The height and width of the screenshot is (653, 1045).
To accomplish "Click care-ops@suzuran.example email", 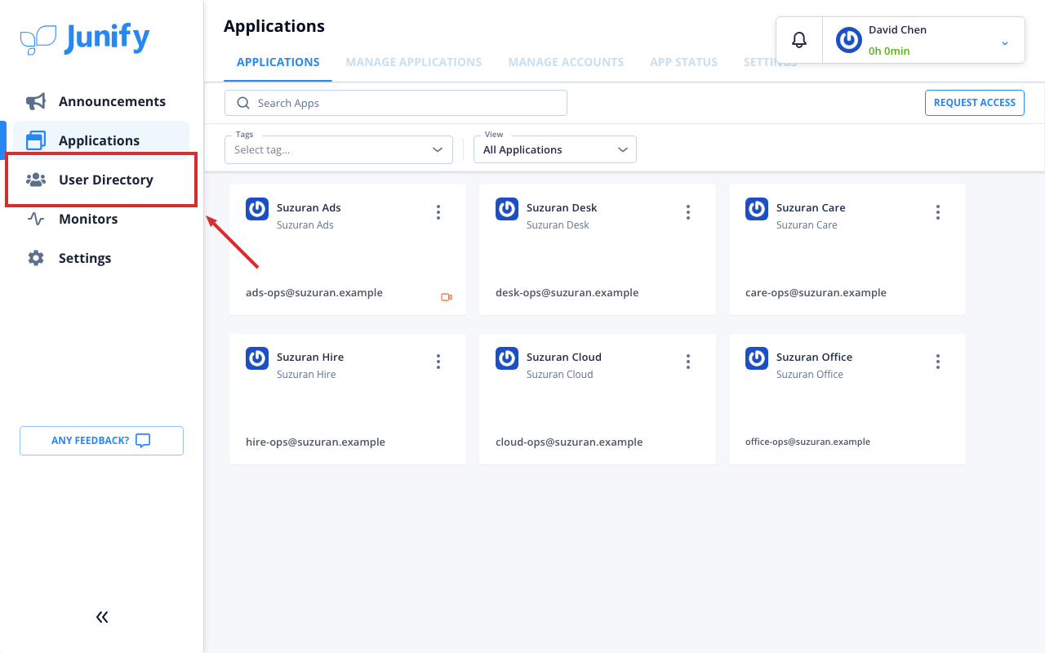I will coord(816,292).
